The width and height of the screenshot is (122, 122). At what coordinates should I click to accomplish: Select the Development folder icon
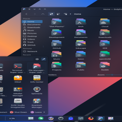click(x=57, y=32)
